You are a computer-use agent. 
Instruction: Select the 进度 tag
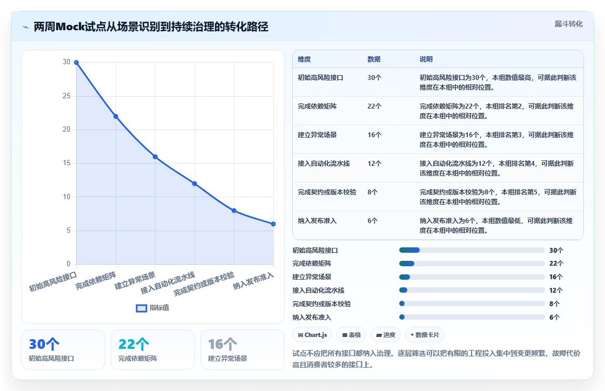click(x=386, y=335)
